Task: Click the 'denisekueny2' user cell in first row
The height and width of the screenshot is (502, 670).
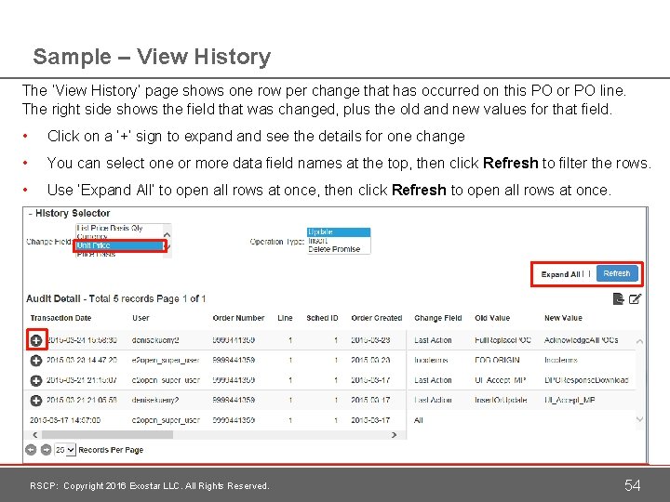Action: [x=155, y=340]
